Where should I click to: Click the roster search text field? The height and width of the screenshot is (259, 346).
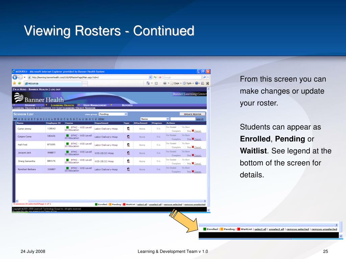point(183,119)
